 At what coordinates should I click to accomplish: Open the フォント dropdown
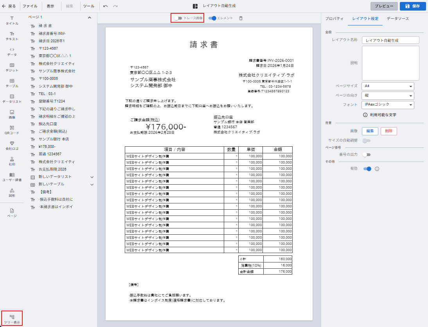pyautogui.click(x=388, y=105)
